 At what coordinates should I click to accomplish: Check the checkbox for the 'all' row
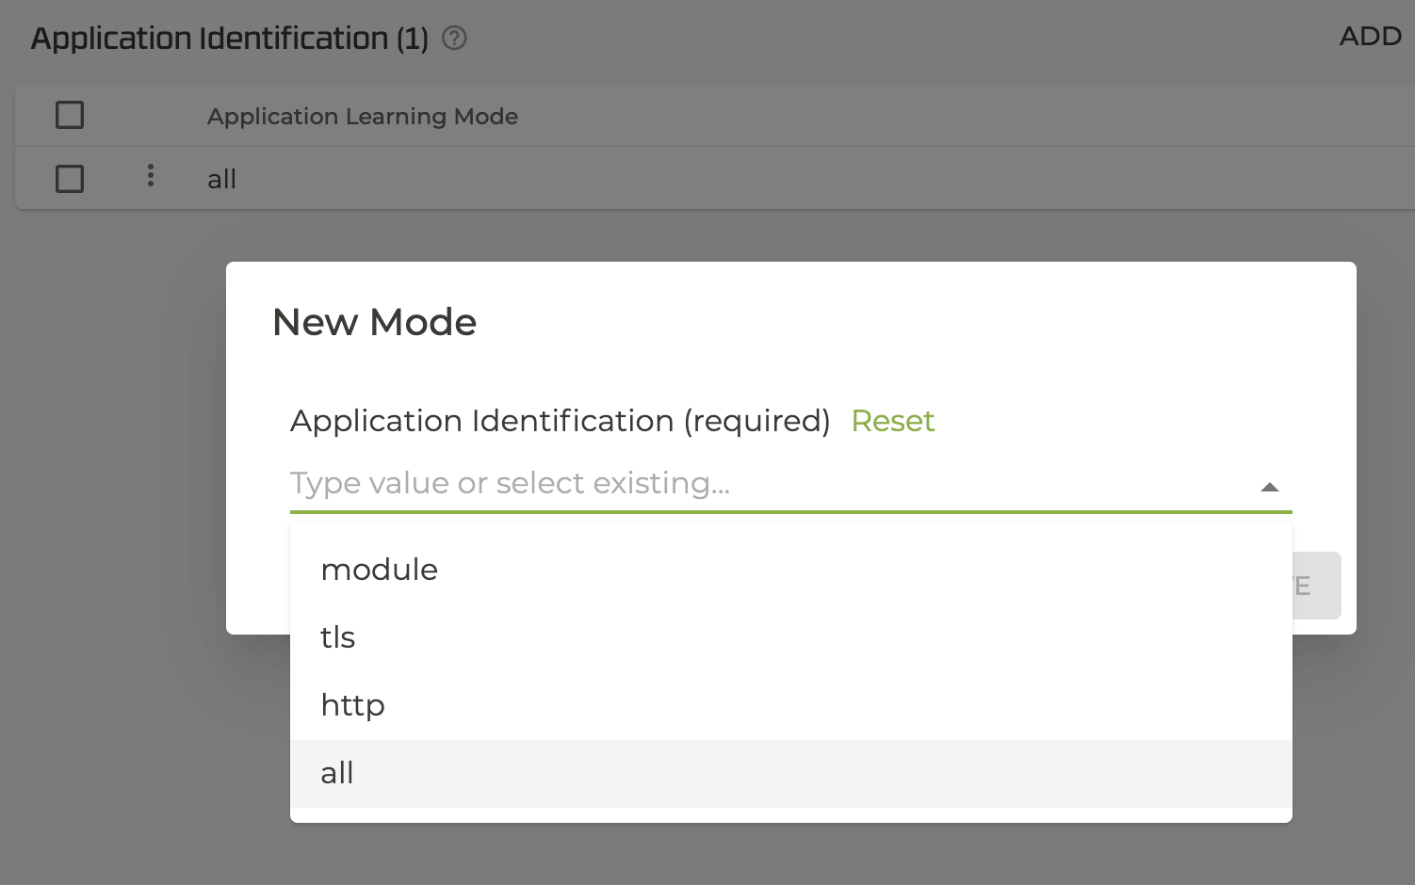70,179
